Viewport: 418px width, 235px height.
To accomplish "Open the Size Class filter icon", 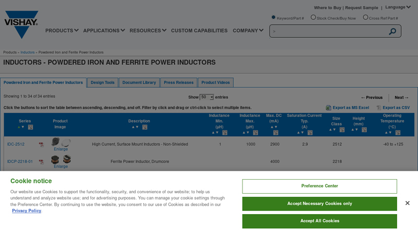I will click(x=342, y=130).
